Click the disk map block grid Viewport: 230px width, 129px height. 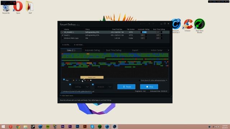(115, 65)
